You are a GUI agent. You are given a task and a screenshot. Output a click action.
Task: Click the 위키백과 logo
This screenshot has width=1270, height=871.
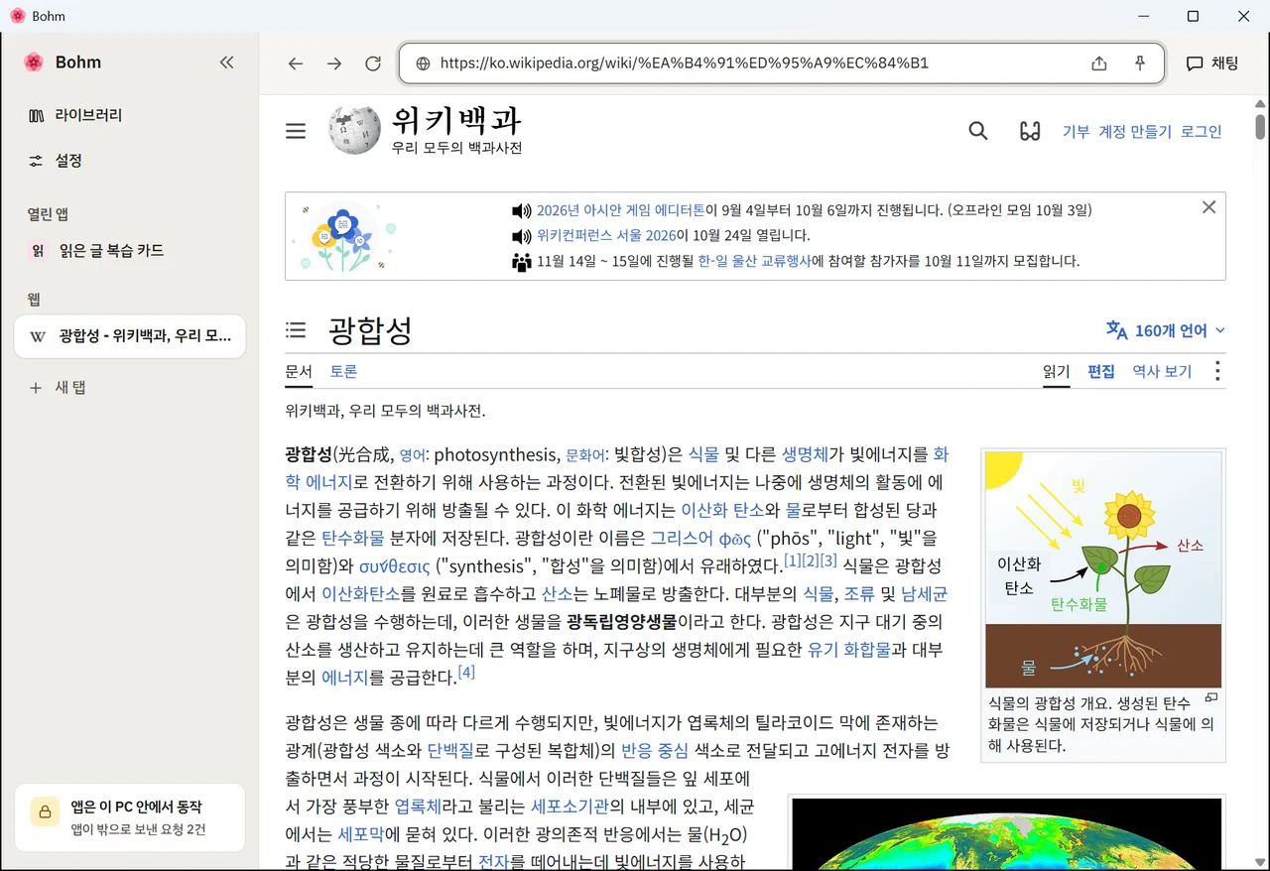click(426, 131)
